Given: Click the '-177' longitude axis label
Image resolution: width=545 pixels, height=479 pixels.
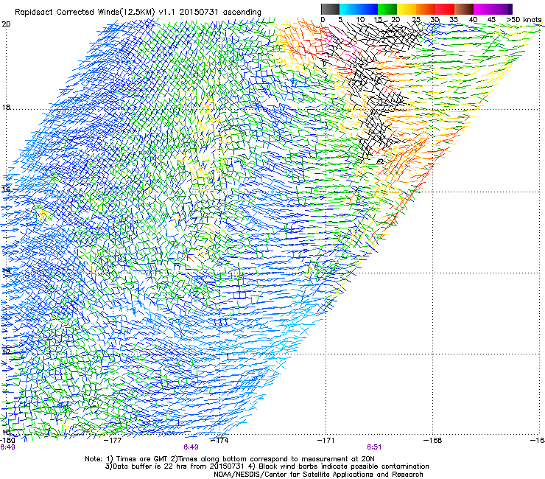Looking at the screenshot, I should (113, 441).
